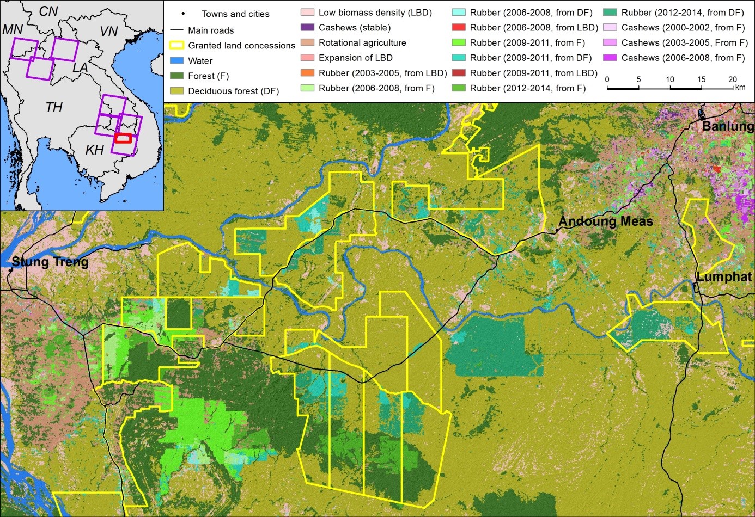Click the Towns and cities dot symbol

183,14
